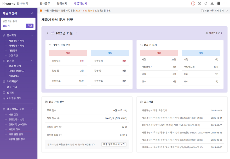Open 사용 권한 관리 in sidebar
Viewport: 230px width, 159px height.
[16, 134]
